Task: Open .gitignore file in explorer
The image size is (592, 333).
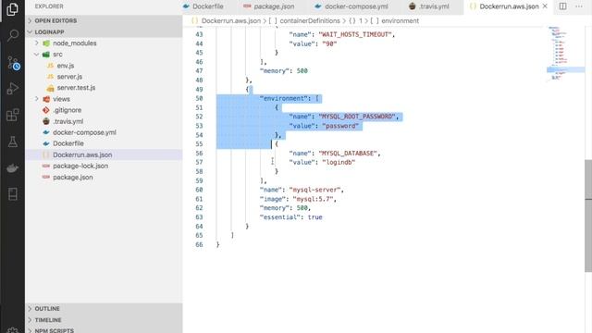Action: pos(68,110)
